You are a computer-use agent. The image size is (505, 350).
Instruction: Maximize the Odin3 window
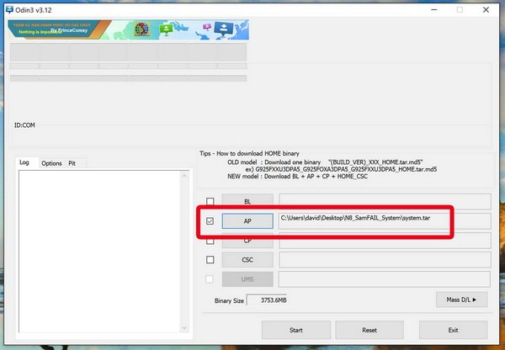click(460, 9)
